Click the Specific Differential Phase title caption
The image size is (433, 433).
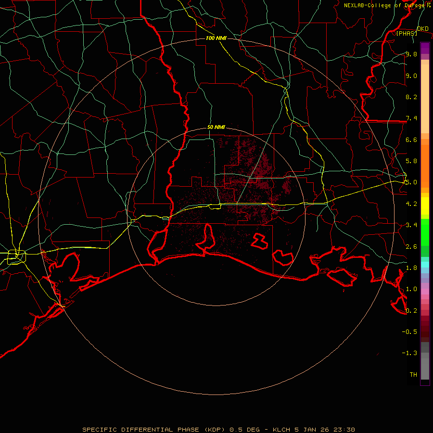[219, 430]
